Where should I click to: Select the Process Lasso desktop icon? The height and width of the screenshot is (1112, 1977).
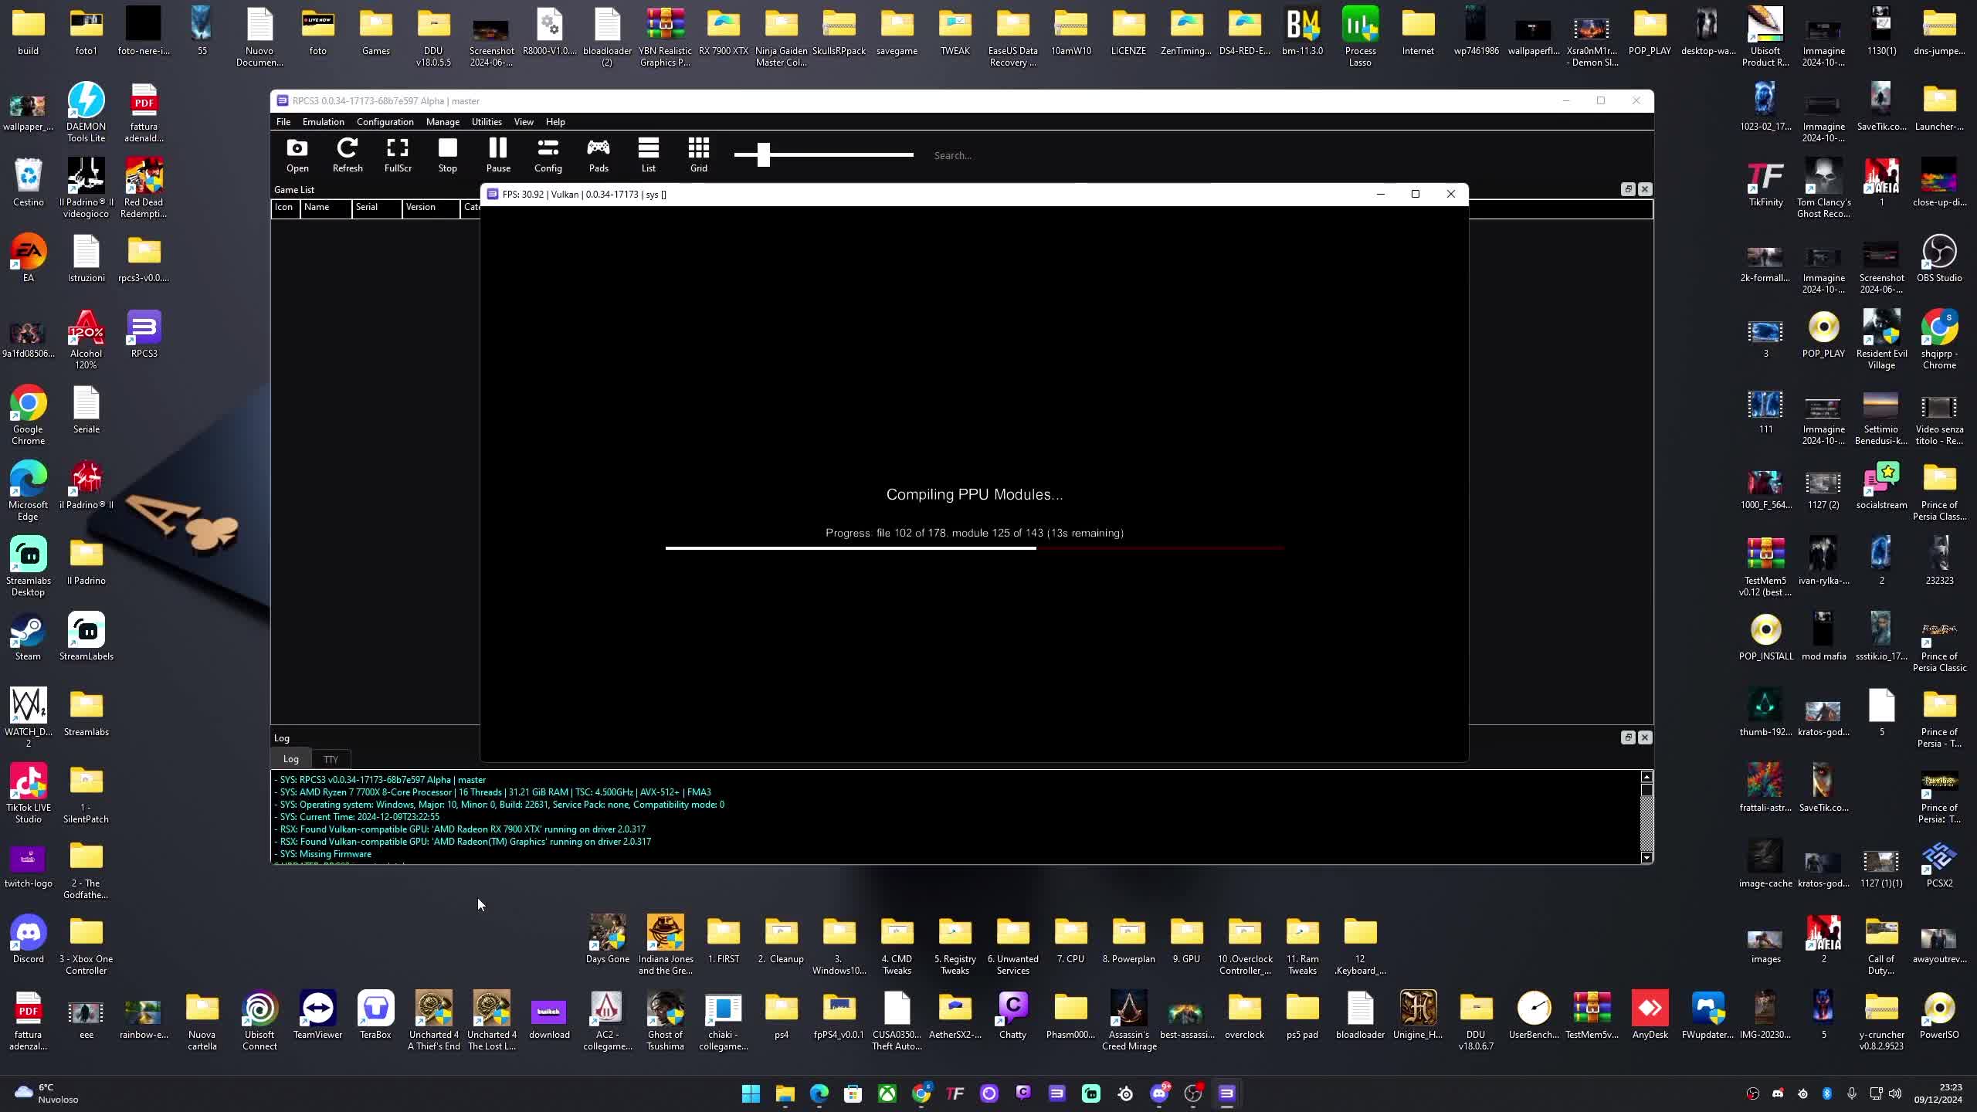1360,38
